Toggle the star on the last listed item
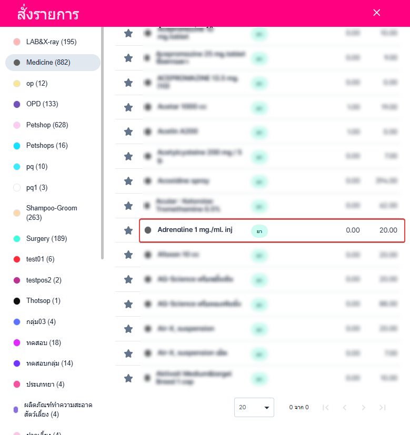The height and width of the screenshot is (435, 410). tap(128, 378)
